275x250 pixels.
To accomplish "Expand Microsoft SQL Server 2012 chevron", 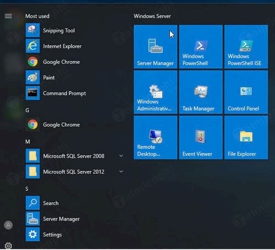I will coord(121,171).
